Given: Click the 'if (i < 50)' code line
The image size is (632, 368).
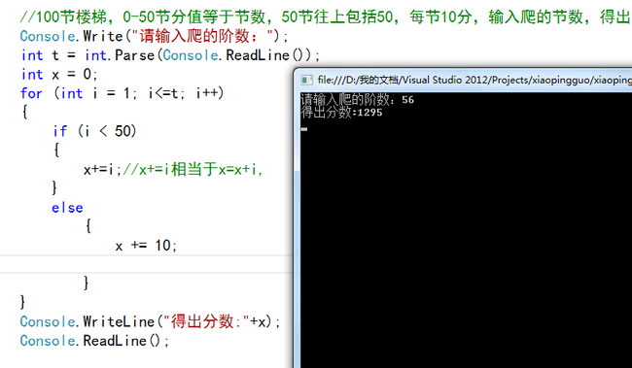Looking at the screenshot, I should point(94,131).
